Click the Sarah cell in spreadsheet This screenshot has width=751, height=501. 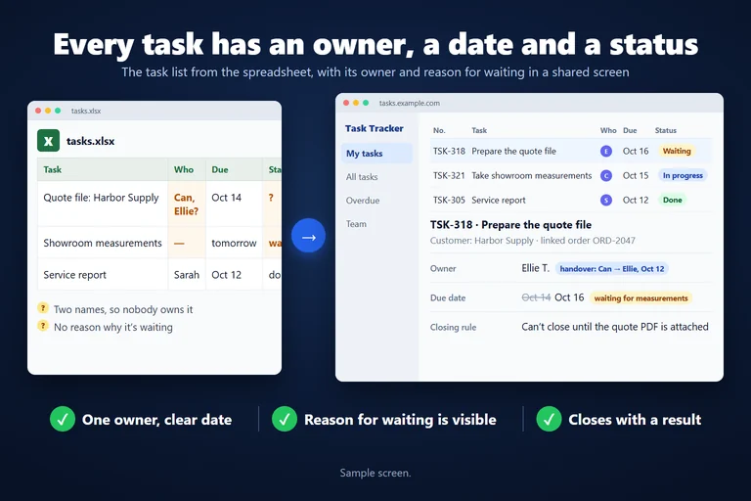point(187,274)
